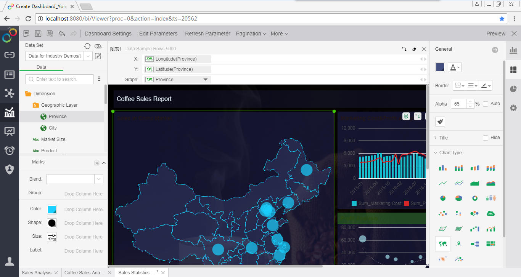Check the Hide title checkbox

tap(486, 138)
